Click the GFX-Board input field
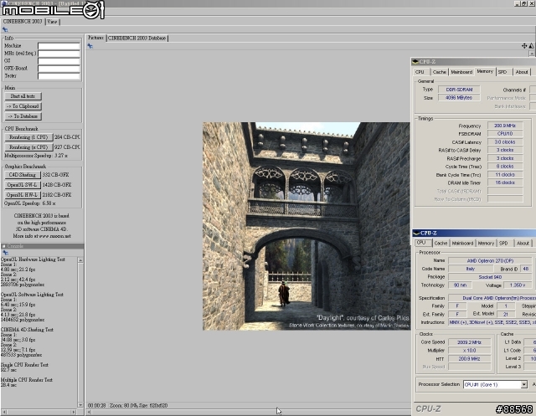This screenshot has width=536, height=416. [x=59, y=69]
